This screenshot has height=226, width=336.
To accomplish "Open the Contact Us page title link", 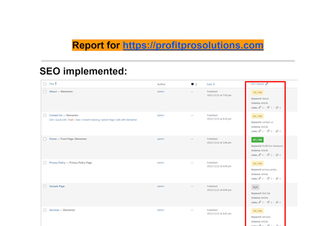I will click(x=56, y=115).
